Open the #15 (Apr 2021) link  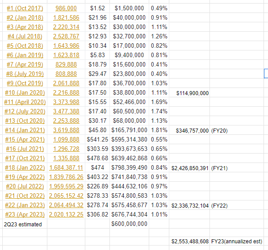(x=25, y=140)
